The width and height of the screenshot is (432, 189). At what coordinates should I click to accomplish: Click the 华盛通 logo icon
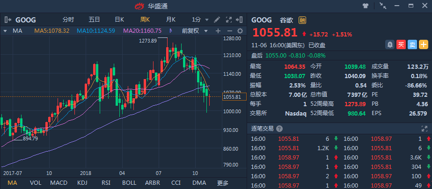pyautogui.click(x=139, y=6)
